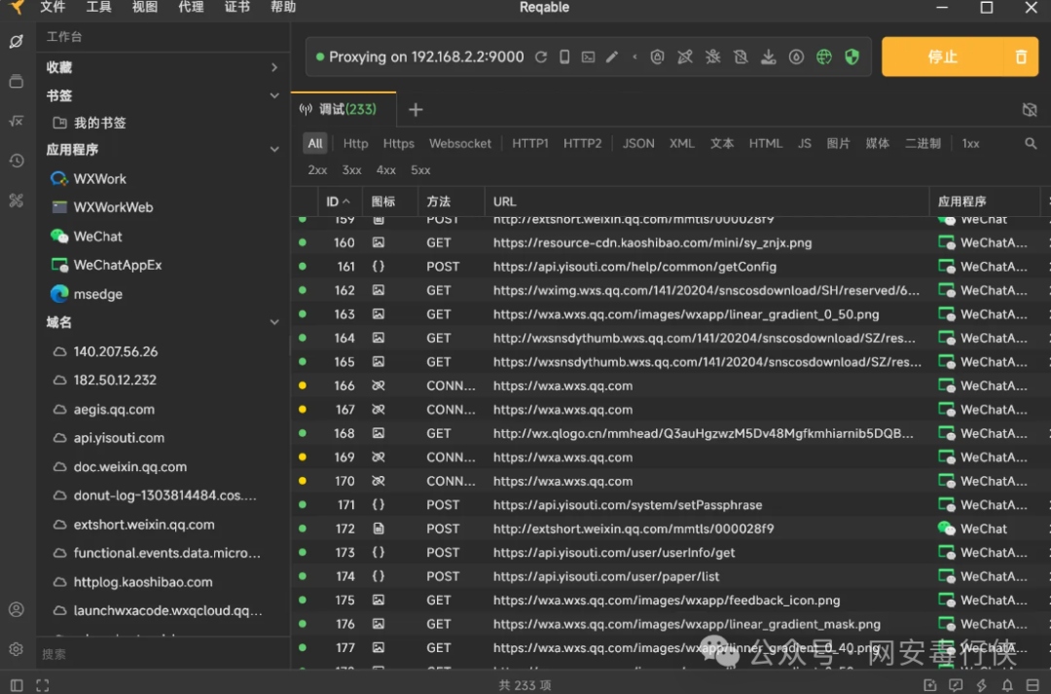Select the All filter

pos(315,143)
